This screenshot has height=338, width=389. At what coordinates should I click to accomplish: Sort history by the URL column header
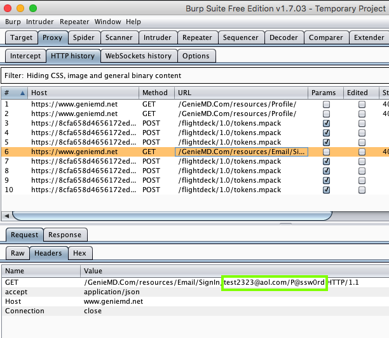[x=184, y=93]
